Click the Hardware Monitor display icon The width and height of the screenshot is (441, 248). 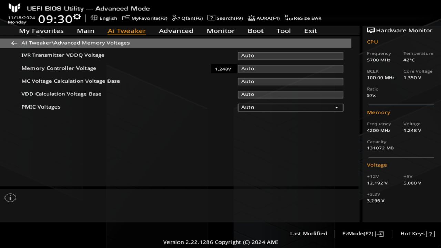(371, 30)
